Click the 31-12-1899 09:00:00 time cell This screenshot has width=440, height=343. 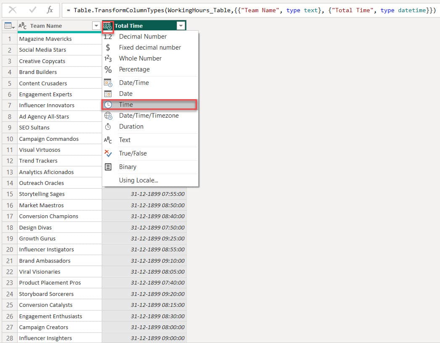coord(144,338)
